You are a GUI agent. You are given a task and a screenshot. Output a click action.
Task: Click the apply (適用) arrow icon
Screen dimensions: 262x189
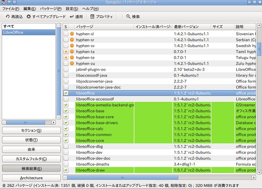72,16
